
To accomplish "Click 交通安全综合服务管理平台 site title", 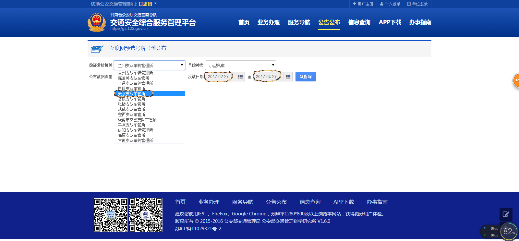I will click(x=153, y=22).
